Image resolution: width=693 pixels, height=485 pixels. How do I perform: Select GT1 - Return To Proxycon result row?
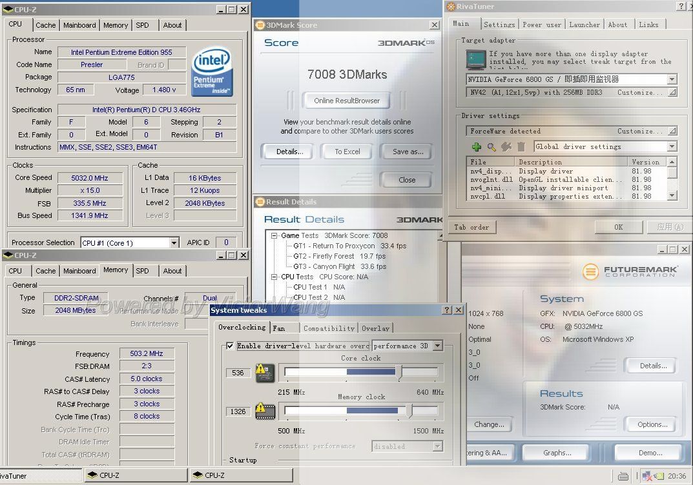point(349,246)
